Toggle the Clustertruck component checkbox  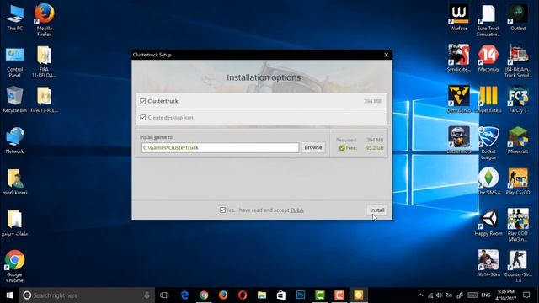click(142, 101)
